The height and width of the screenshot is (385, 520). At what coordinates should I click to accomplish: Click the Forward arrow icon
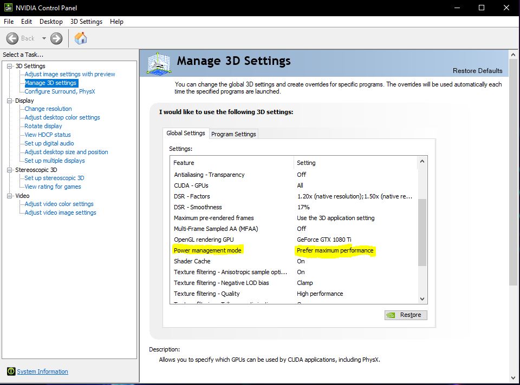click(x=56, y=38)
